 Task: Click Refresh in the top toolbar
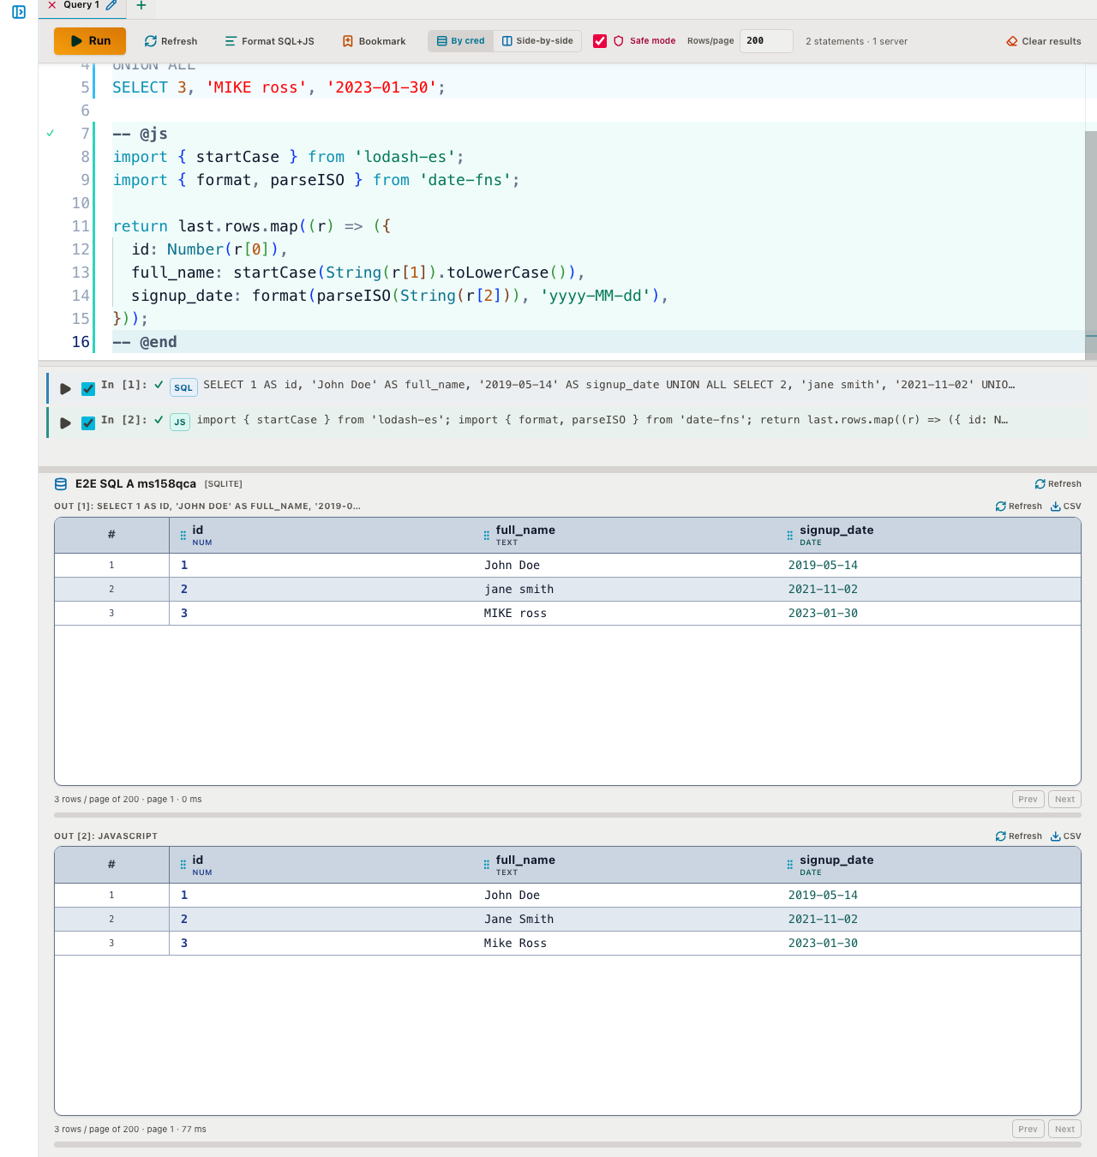tap(171, 41)
